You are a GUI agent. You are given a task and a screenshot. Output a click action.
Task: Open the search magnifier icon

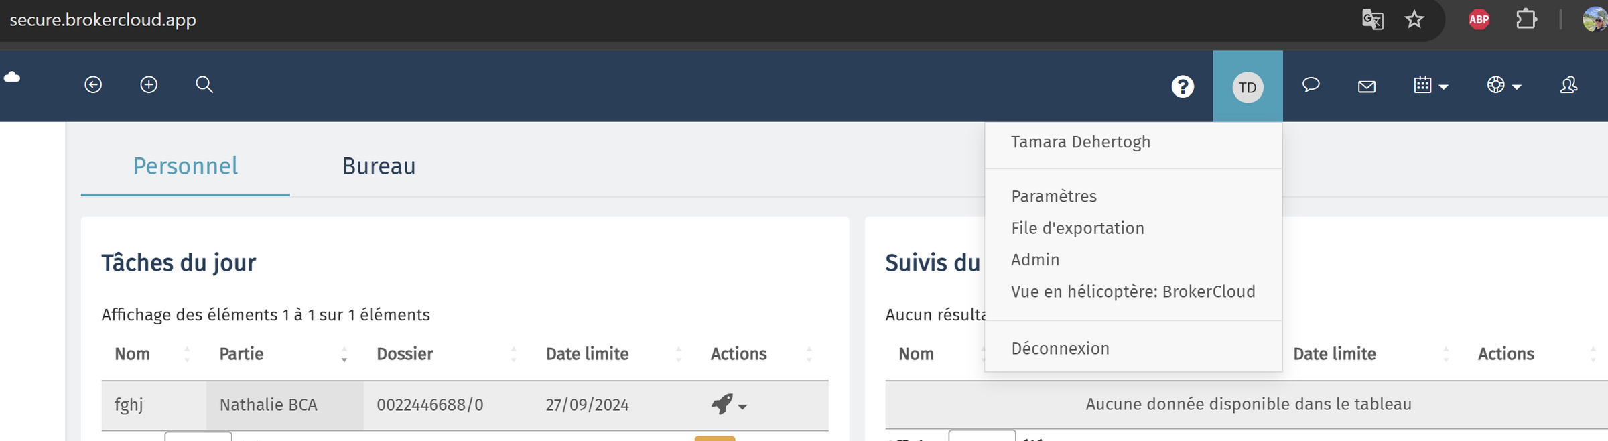(204, 84)
